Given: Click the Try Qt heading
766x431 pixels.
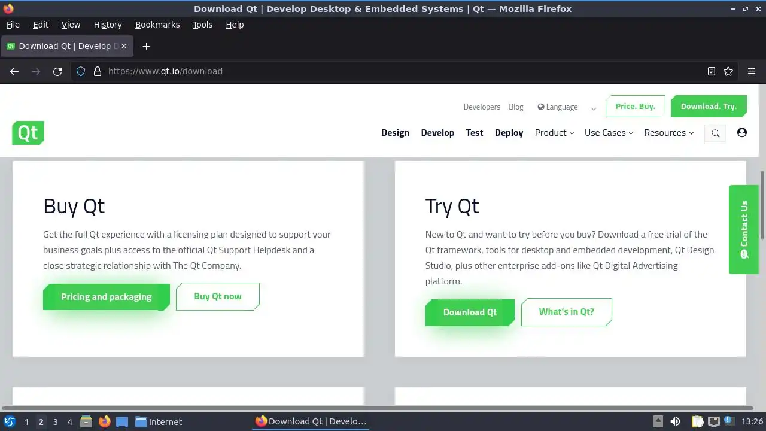Looking at the screenshot, I should click(x=452, y=206).
